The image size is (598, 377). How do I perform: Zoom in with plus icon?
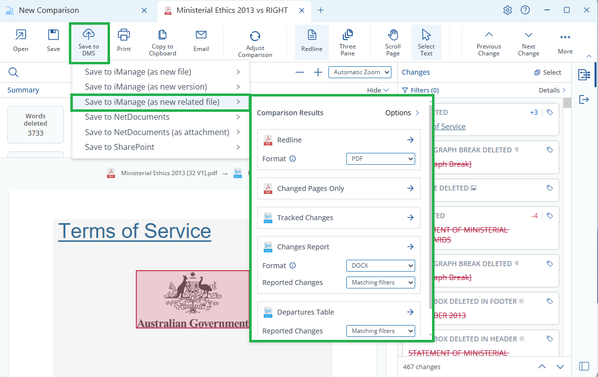point(318,72)
